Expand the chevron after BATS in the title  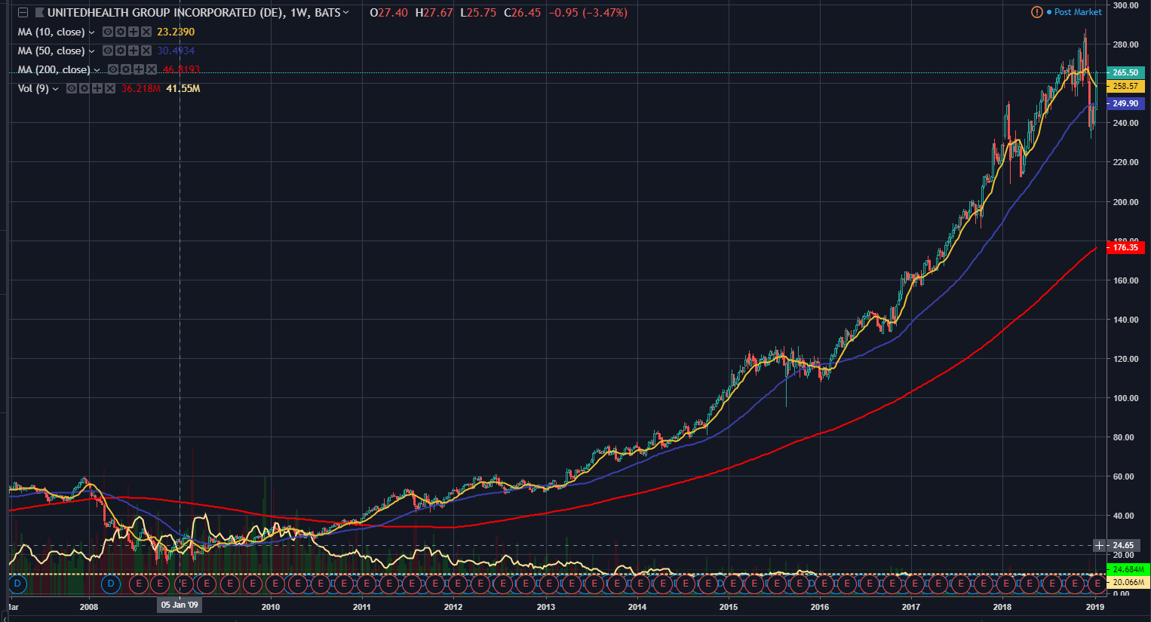[346, 12]
